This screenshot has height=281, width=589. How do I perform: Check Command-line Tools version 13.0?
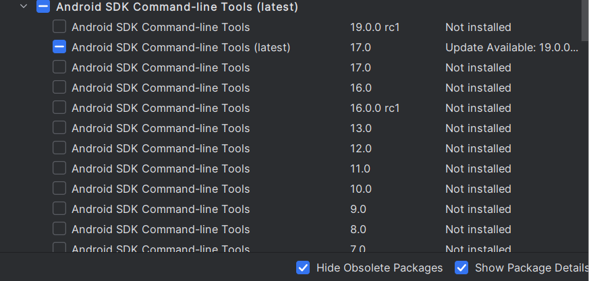pyautogui.click(x=59, y=128)
